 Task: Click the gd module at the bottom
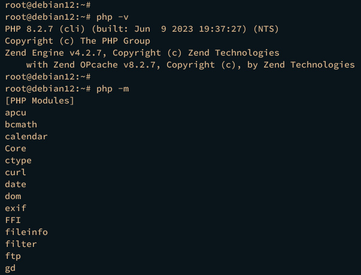(x=10, y=268)
